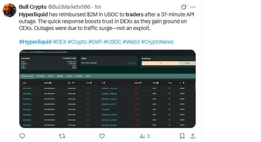261x142 pixels.
Task: Click the 1m tweet timestamp
Action: click(98, 7)
